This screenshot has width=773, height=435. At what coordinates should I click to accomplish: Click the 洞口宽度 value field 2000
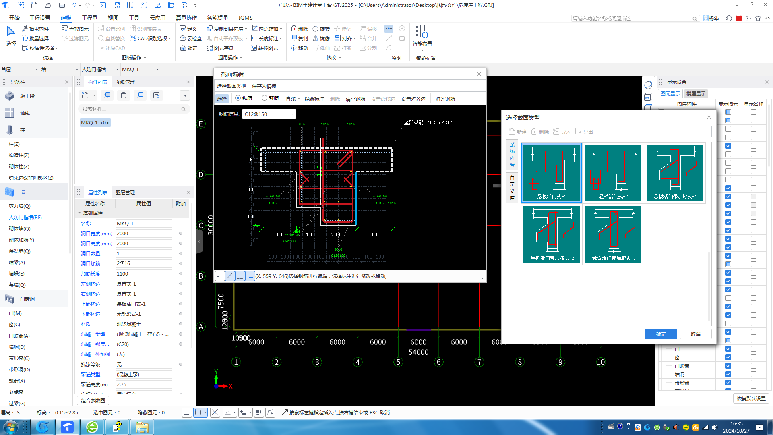[x=143, y=233]
